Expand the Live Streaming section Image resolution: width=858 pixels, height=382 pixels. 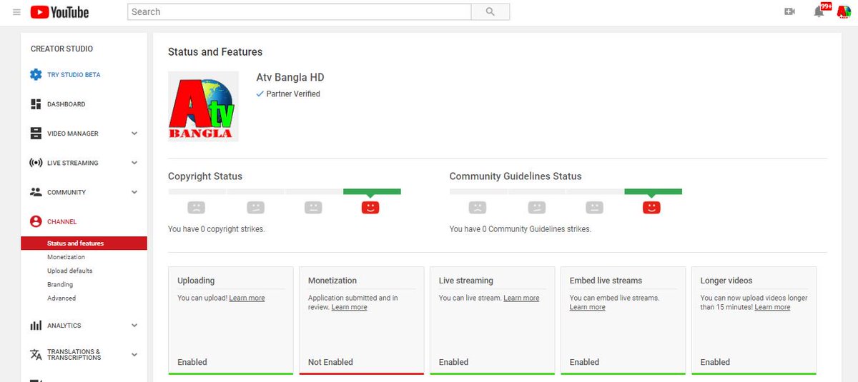coord(134,163)
